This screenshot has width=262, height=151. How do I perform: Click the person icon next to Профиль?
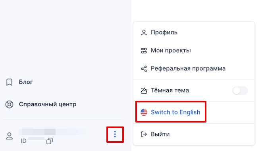tap(144, 32)
